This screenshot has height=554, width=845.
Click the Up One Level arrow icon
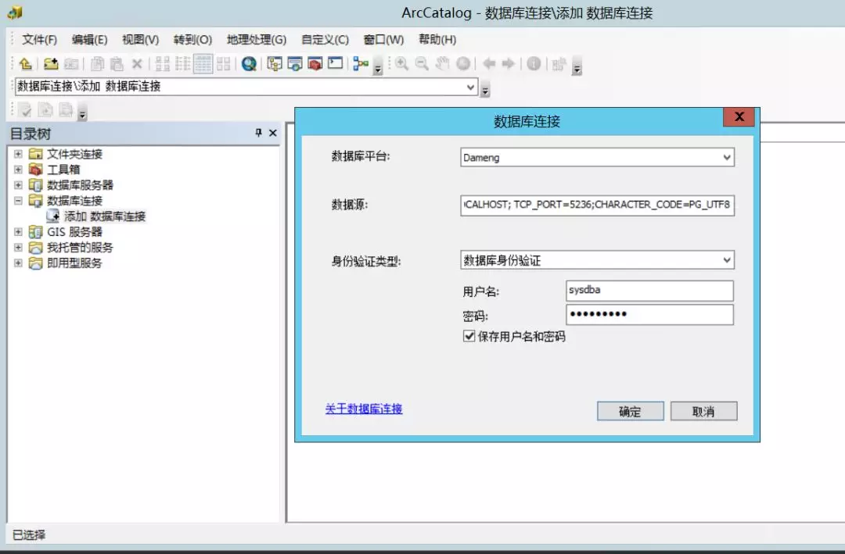pos(24,64)
